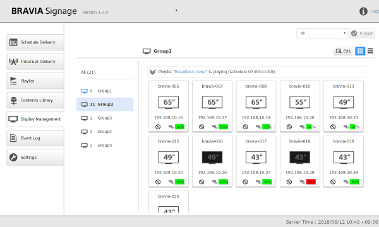Open Event Log section
This screenshot has height=227, width=379.
[35, 138]
